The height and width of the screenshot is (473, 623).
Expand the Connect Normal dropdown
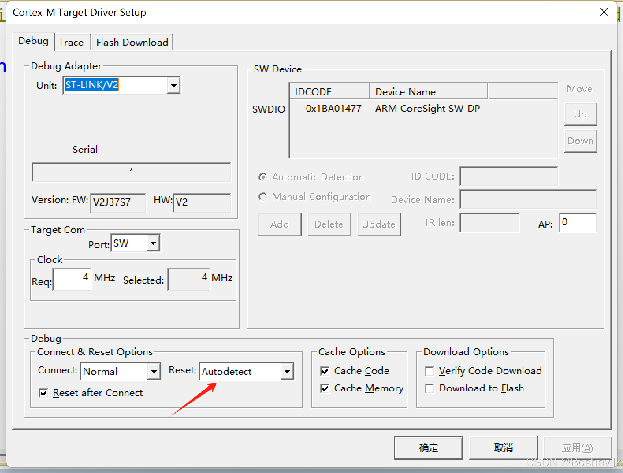154,371
